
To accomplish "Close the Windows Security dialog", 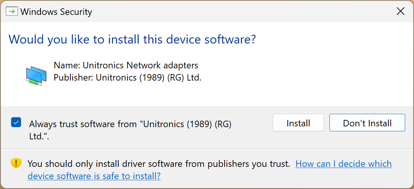I will [x=400, y=11].
